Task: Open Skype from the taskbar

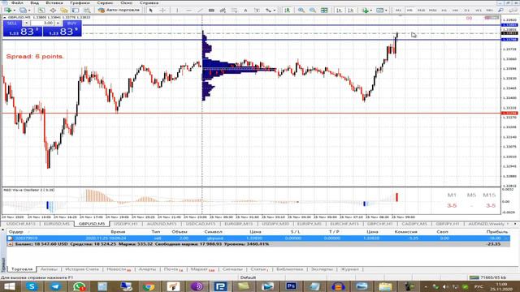Action: [32, 286]
